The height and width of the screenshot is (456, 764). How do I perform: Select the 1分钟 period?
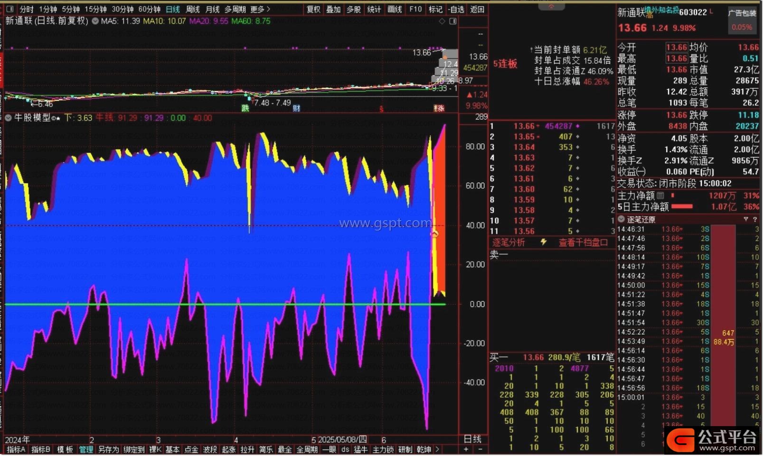click(48, 9)
